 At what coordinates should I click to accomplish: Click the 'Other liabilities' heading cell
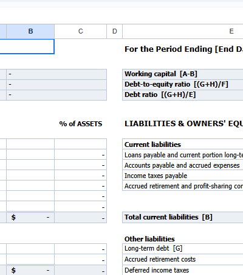click(x=149, y=239)
